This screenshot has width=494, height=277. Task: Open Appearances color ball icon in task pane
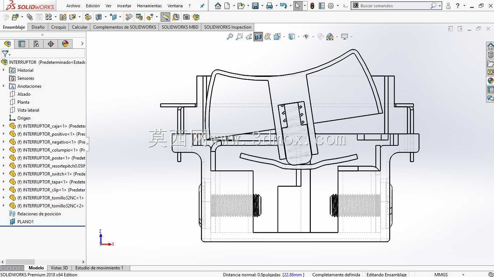click(x=490, y=81)
